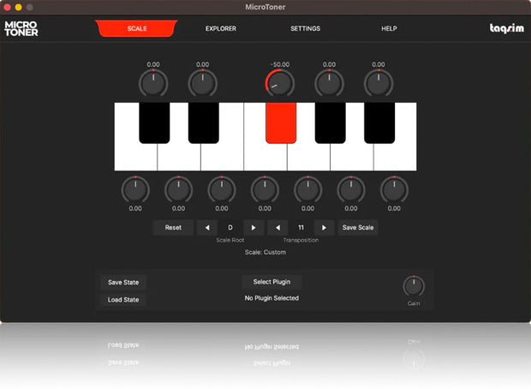
Task: Click the knob below the leftmost white key
Action: click(x=135, y=189)
